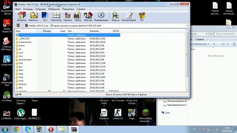The image size is (237, 133).
Task: Open the Adobe Reader XI desktop icon
Action: pos(7,26)
